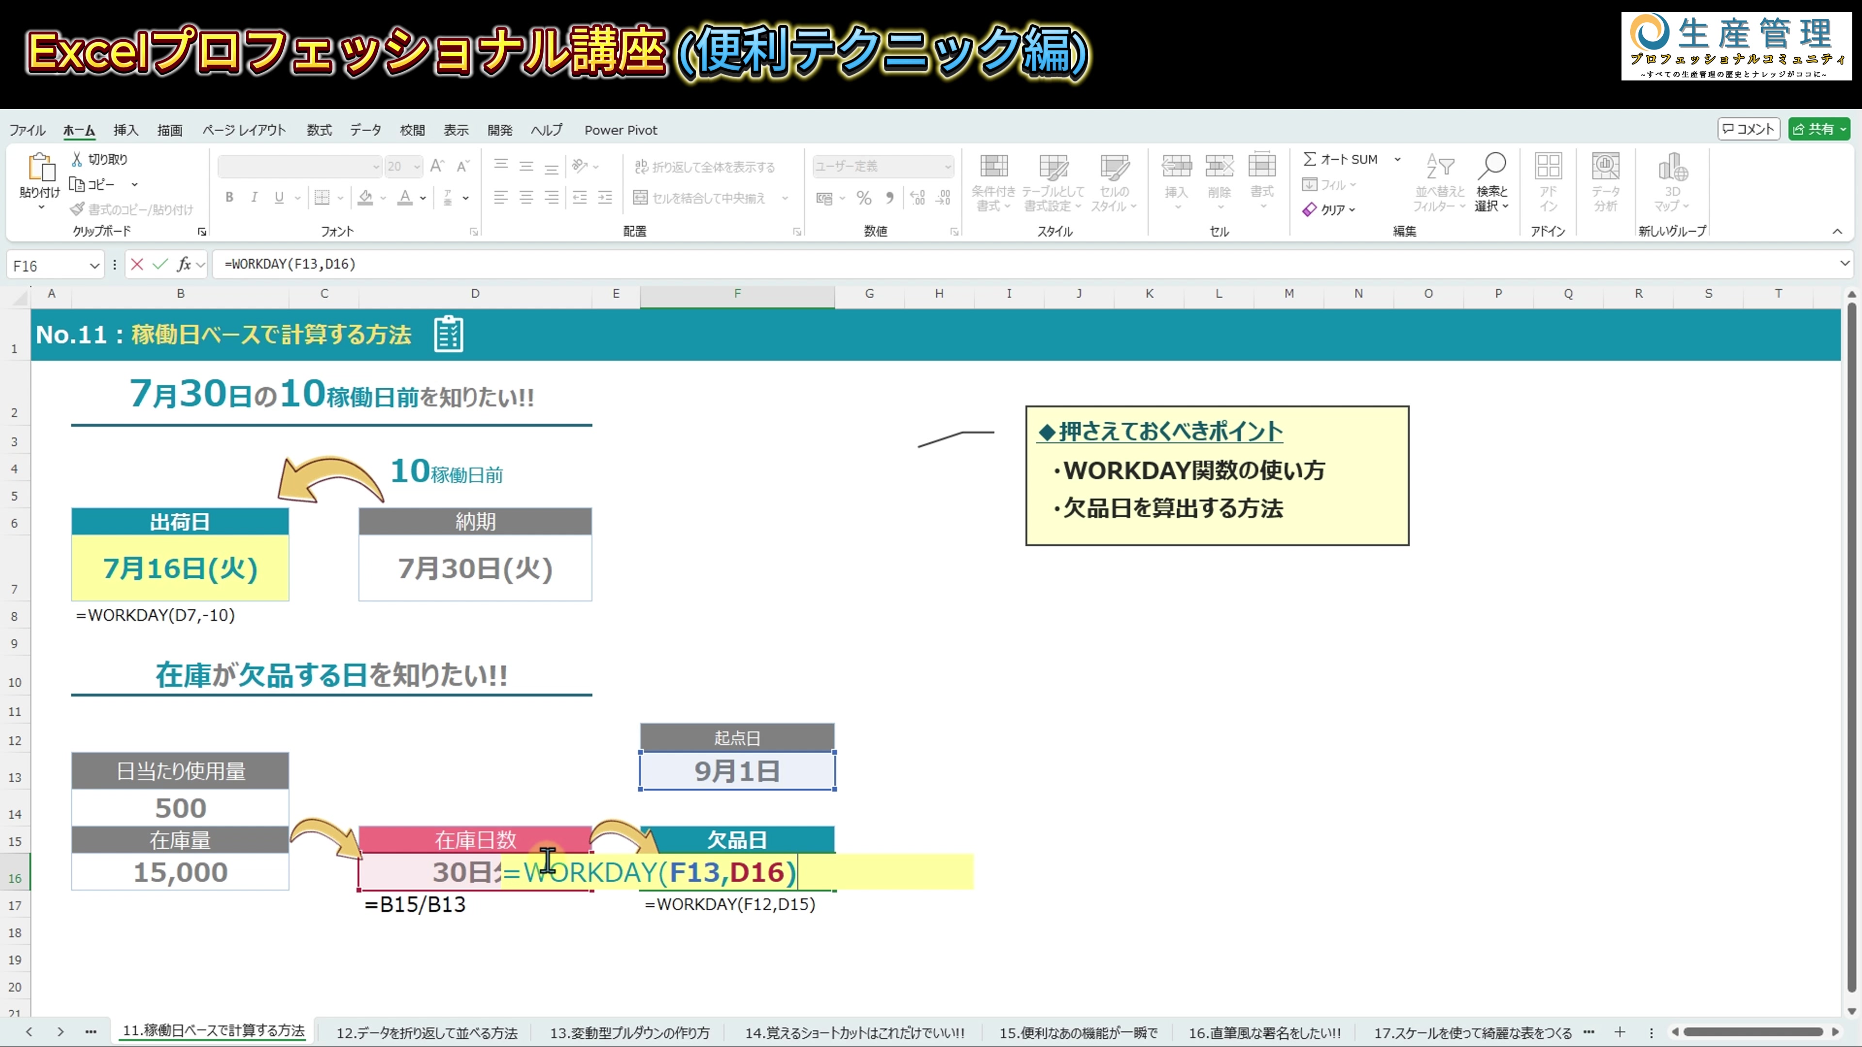
Task: Open the AutoSUM dropdown arrow
Action: [1397, 159]
